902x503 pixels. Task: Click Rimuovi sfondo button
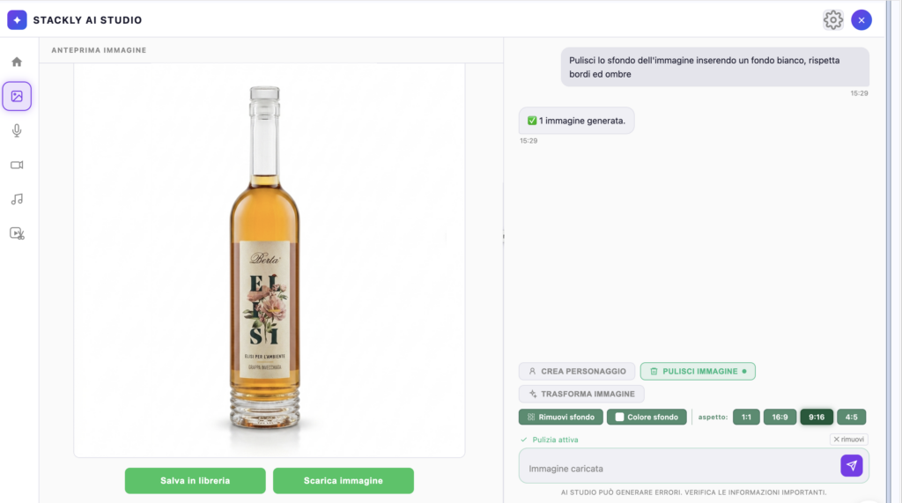coord(561,418)
